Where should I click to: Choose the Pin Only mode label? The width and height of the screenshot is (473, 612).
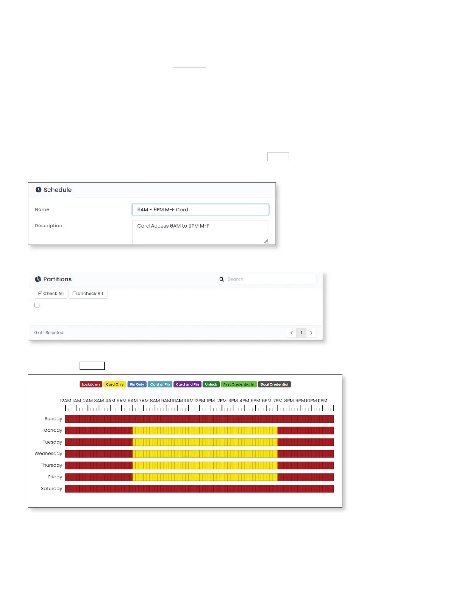[137, 384]
